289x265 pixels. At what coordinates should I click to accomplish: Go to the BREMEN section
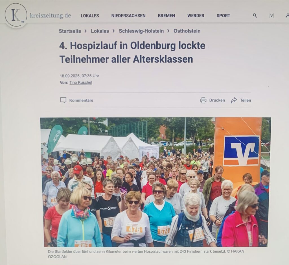point(167,16)
